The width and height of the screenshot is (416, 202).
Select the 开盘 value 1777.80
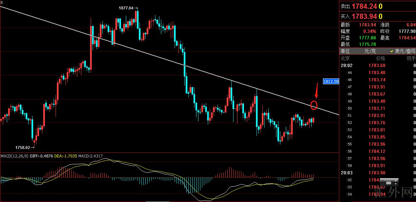pyautogui.click(x=368, y=38)
